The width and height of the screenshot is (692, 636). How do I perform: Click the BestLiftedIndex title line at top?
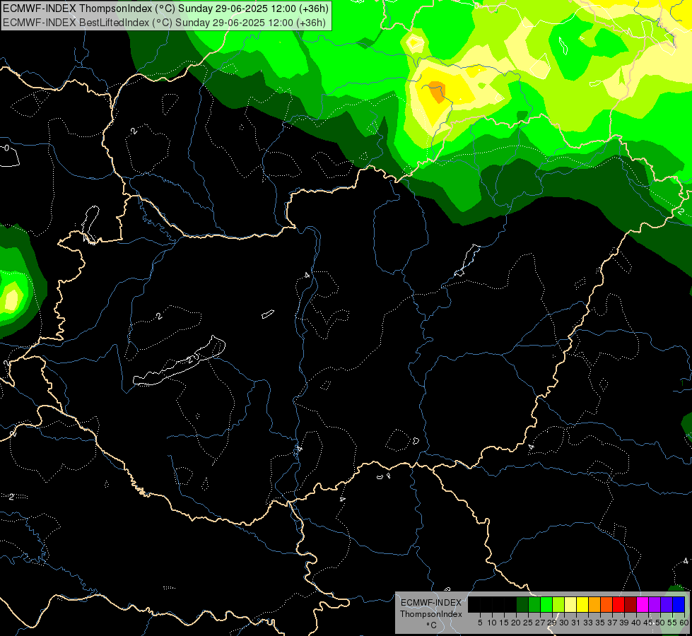pyautogui.click(x=164, y=23)
